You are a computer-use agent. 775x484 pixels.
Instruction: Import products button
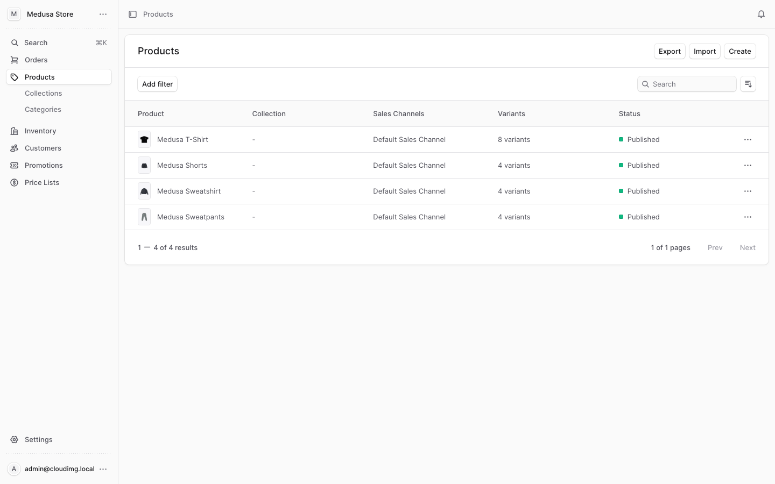[704, 51]
